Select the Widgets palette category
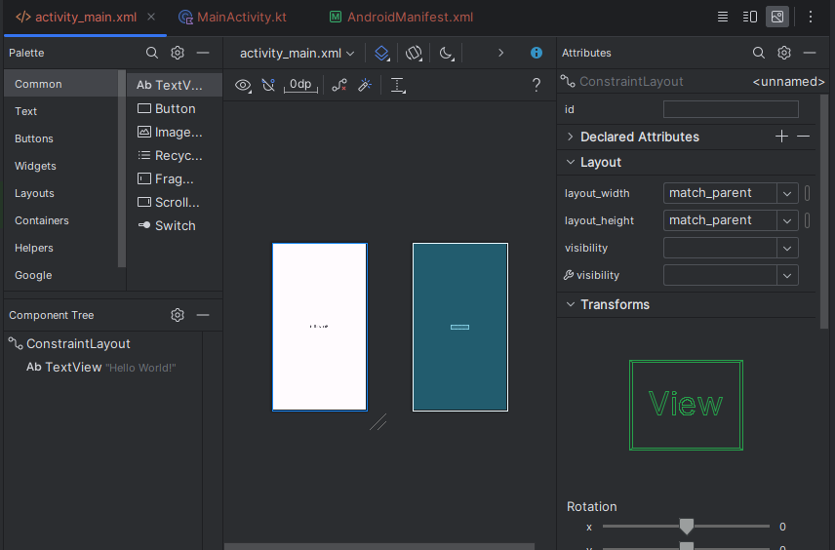The height and width of the screenshot is (550, 835). coord(60,166)
